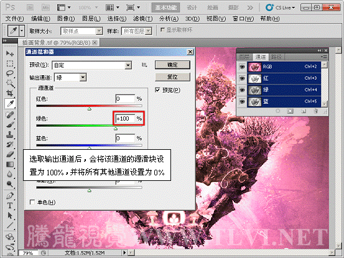Select the Gradient tool
Viewport: 344px width, 258px height.
point(10,164)
